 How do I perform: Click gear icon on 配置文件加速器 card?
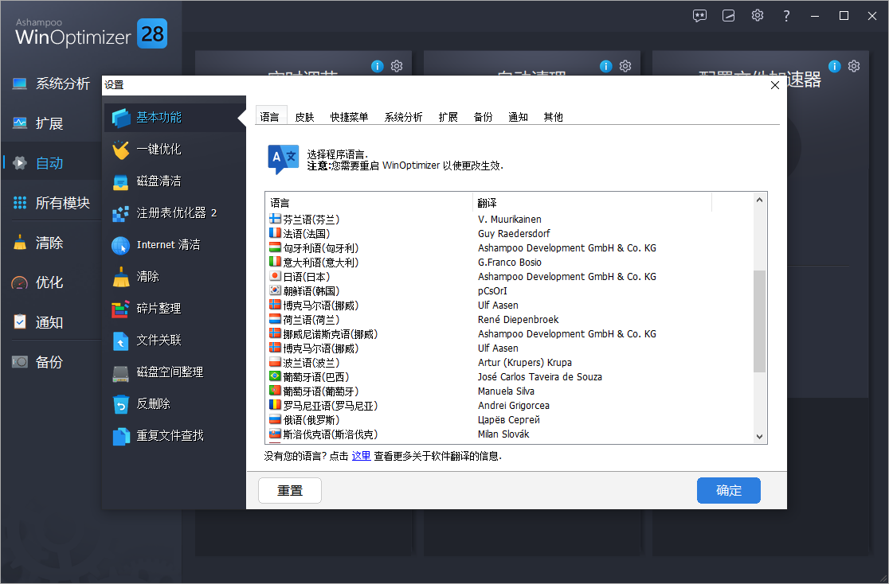click(854, 66)
